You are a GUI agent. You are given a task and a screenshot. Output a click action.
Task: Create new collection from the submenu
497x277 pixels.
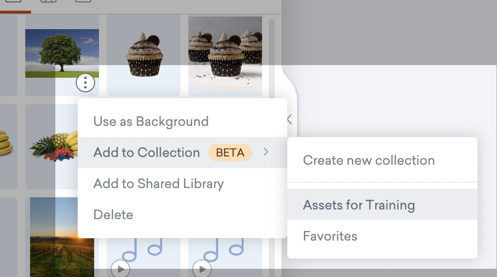click(369, 160)
